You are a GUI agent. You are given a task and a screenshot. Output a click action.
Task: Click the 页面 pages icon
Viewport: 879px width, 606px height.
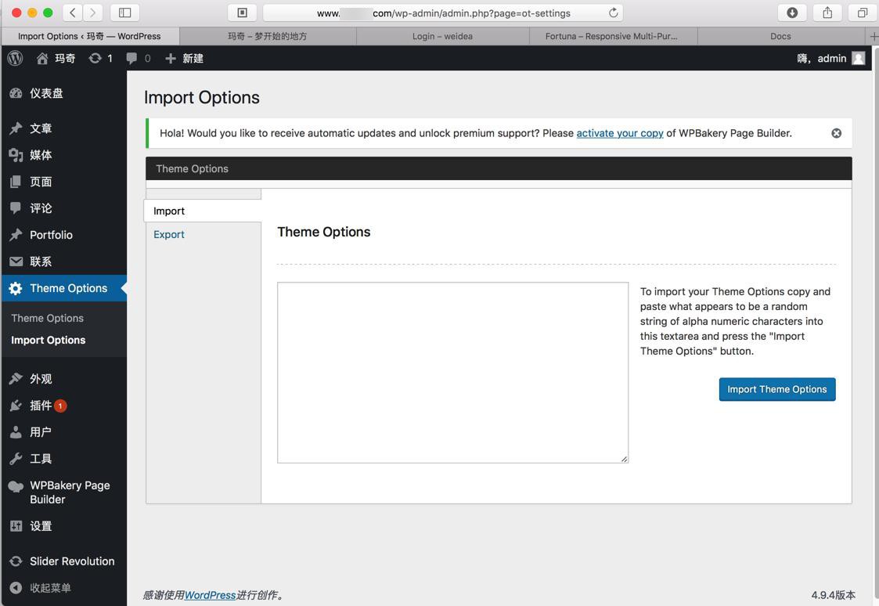pos(16,182)
